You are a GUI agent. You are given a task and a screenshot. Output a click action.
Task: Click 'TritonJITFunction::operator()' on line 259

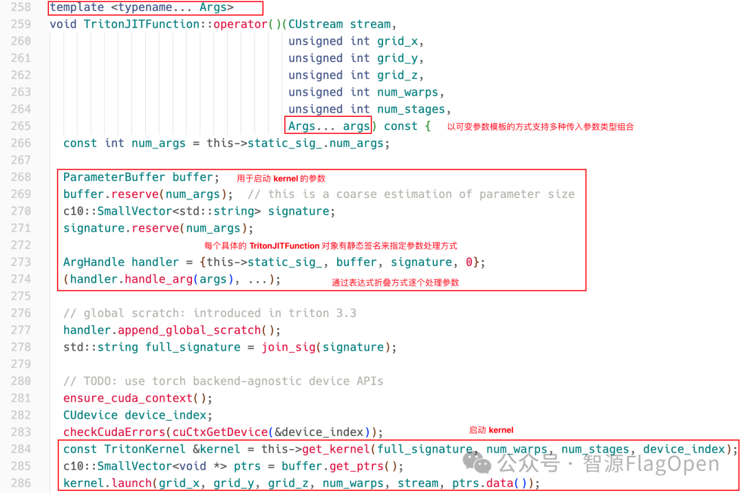[x=182, y=24]
